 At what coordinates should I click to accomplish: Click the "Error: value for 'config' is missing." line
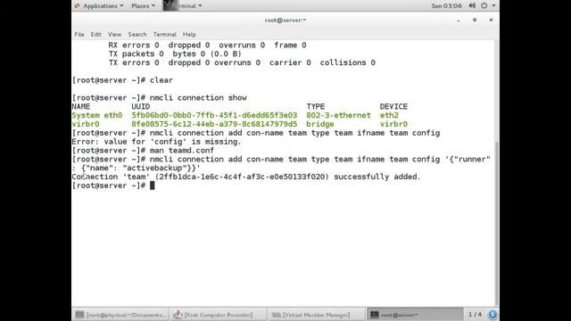click(x=156, y=142)
